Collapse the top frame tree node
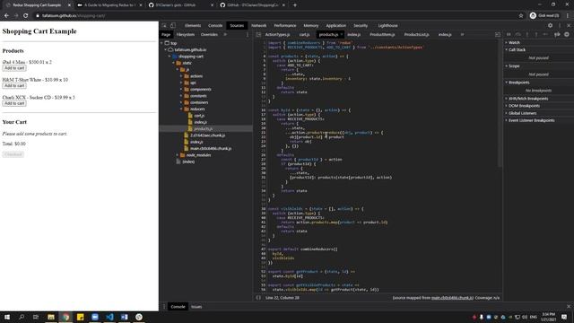 pyautogui.click(x=162, y=43)
